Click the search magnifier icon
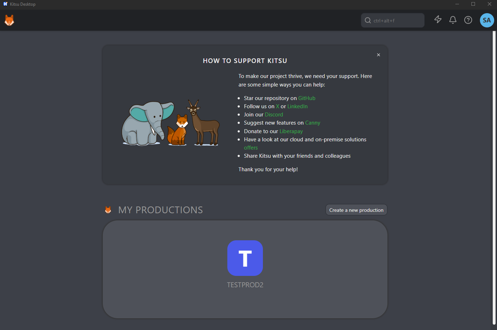This screenshot has width=497, height=330. (368, 20)
